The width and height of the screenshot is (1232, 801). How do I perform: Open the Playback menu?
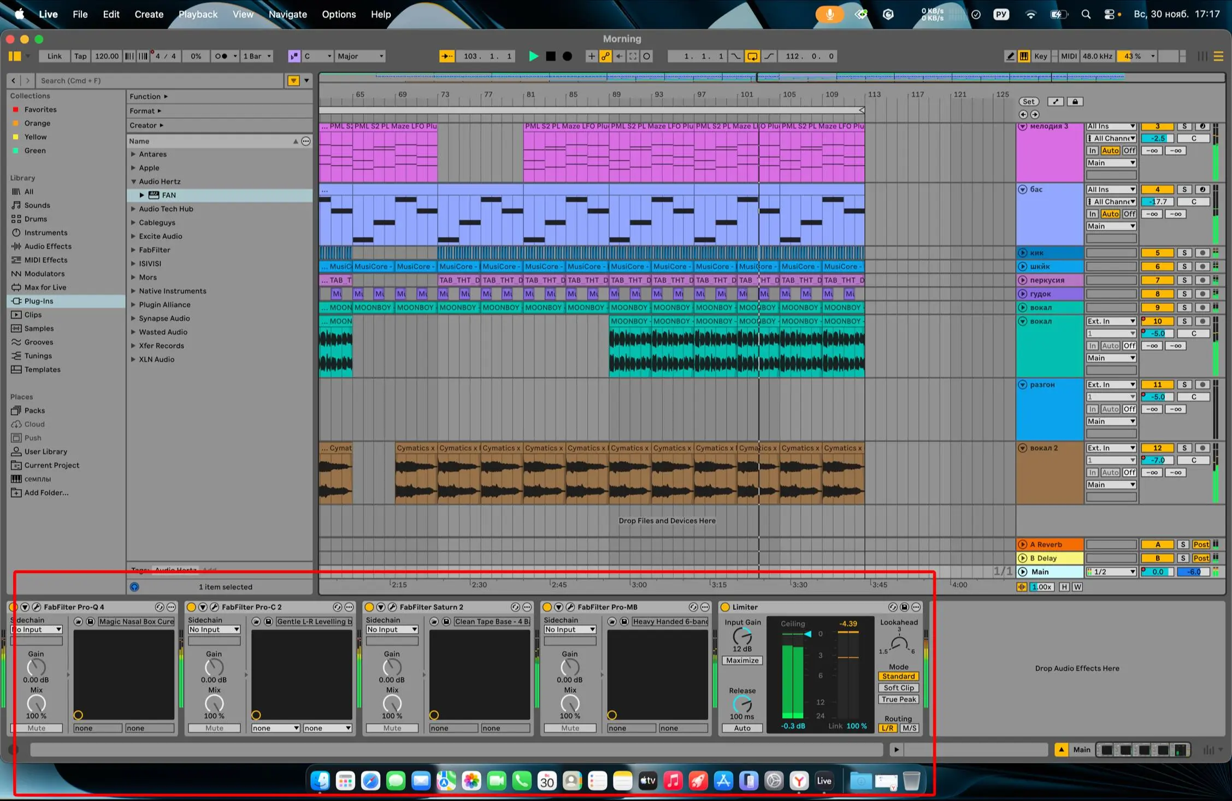click(198, 14)
